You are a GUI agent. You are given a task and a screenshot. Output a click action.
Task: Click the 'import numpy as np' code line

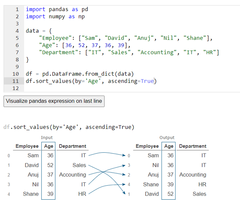[x=55, y=16]
